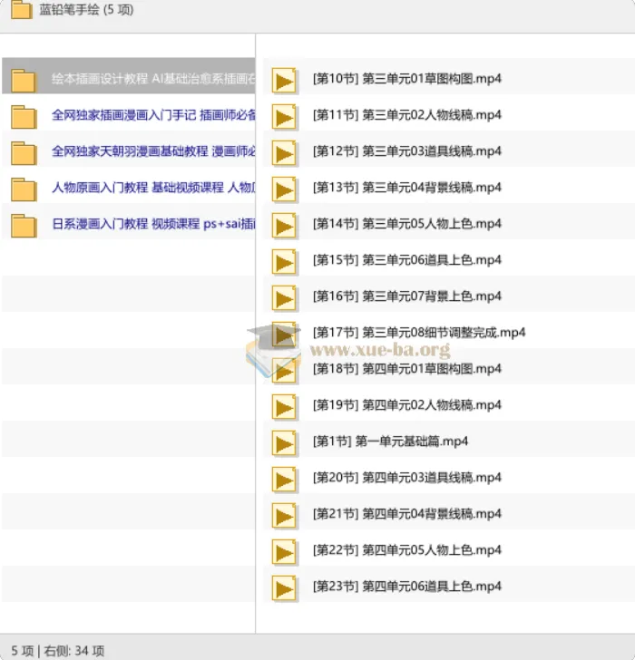The image size is (635, 660).
Task: Click video icon for 第20节 道具线稿
Action: pyautogui.click(x=284, y=480)
